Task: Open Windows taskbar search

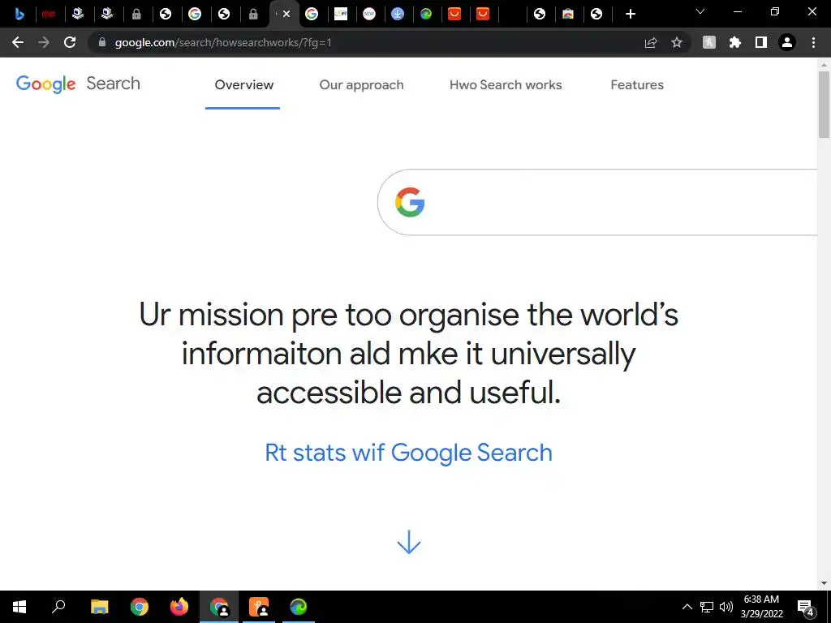Action: pyautogui.click(x=58, y=607)
